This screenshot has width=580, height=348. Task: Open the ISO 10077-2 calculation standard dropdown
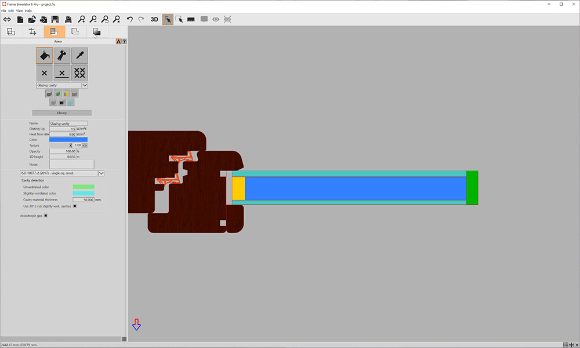[x=101, y=172]
